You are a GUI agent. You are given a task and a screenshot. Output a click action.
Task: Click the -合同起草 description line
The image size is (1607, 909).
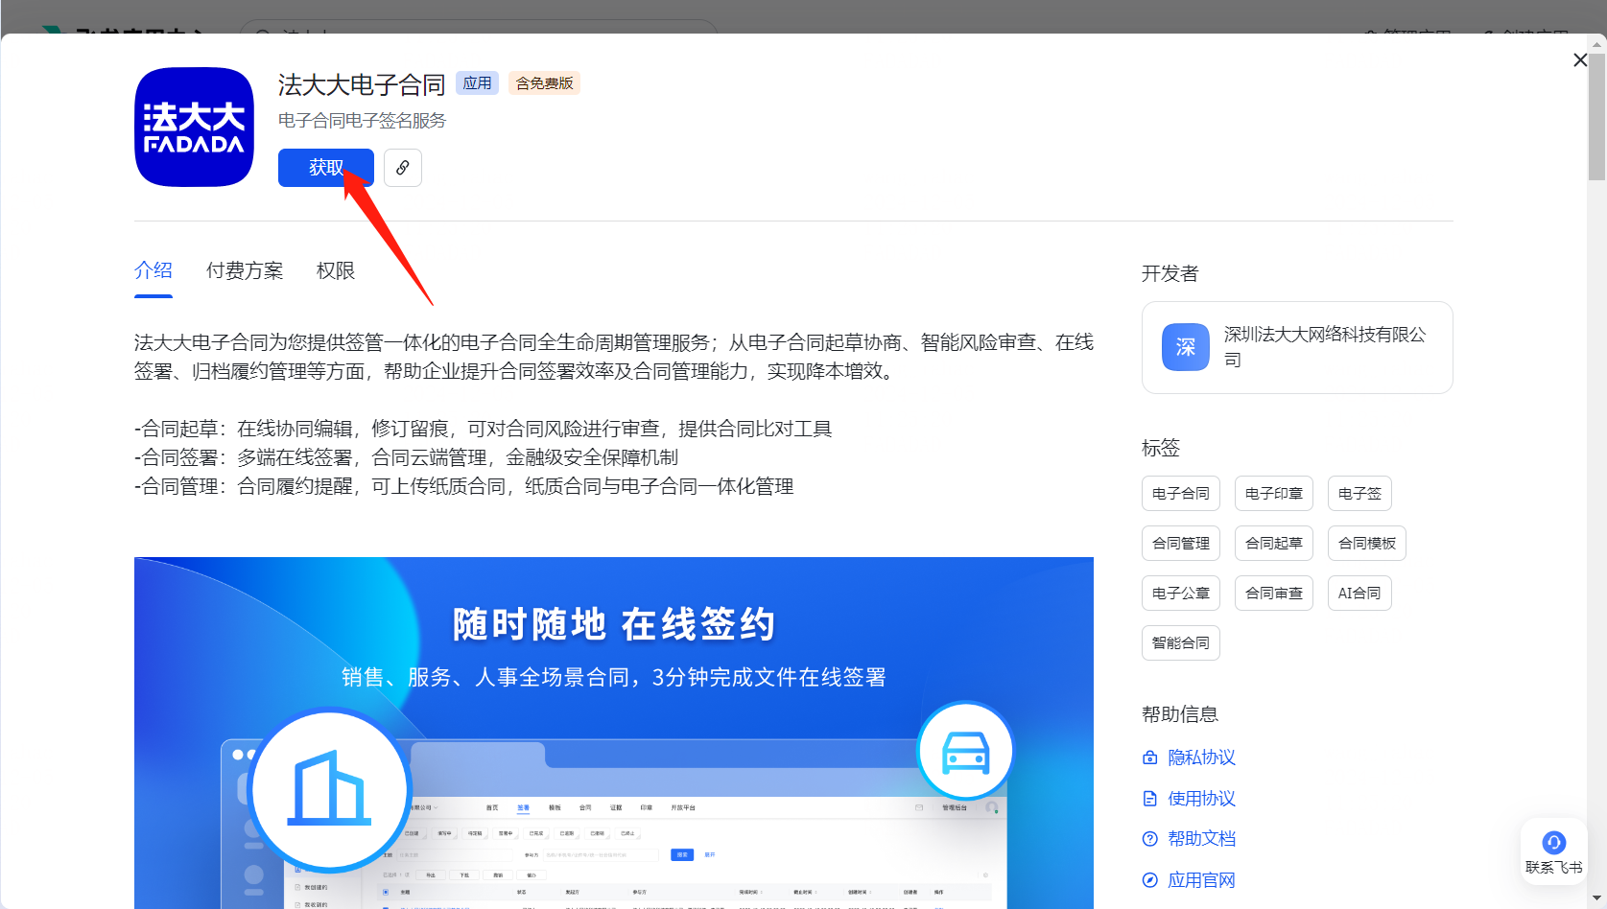pos(484,429)
